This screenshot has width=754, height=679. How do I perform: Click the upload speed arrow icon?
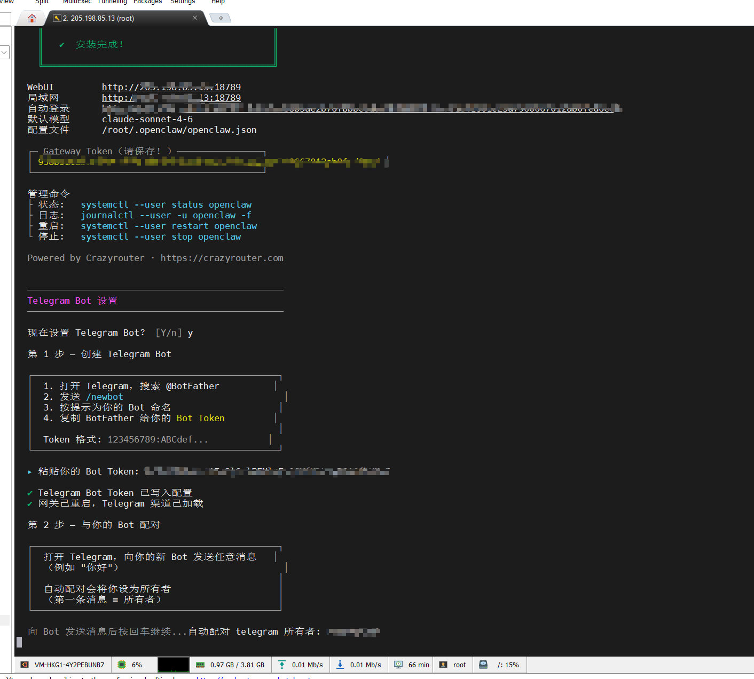(282, 665)
